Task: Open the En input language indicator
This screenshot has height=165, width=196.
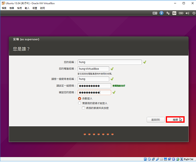Action: [x=174, y=13]
